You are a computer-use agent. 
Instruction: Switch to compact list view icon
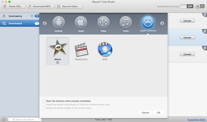[198, 6]
